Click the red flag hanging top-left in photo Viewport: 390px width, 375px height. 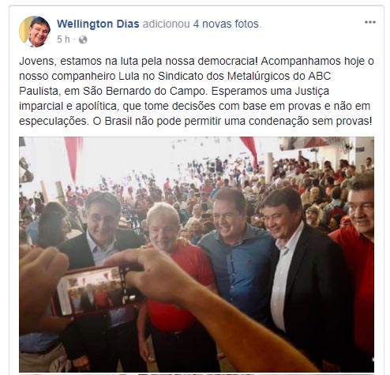[x=73, y=156]
